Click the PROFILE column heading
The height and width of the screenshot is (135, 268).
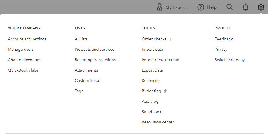click(x=223, y=28)
